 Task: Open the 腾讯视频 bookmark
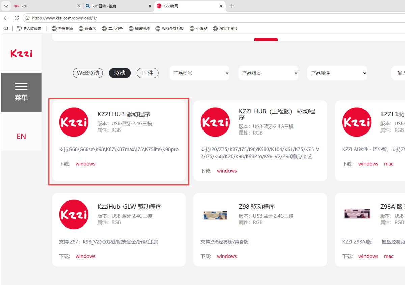pyautogui.click(x=139, y=29)
